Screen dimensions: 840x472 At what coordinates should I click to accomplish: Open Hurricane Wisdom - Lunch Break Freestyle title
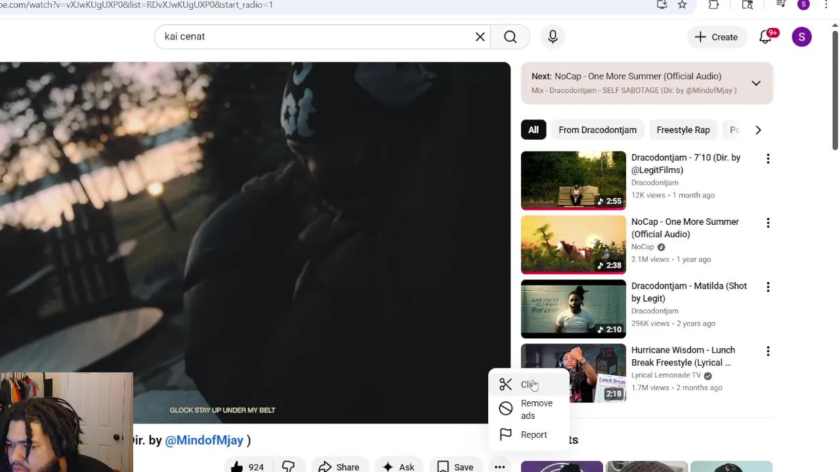pyautogui.click(x=683, y=357)
